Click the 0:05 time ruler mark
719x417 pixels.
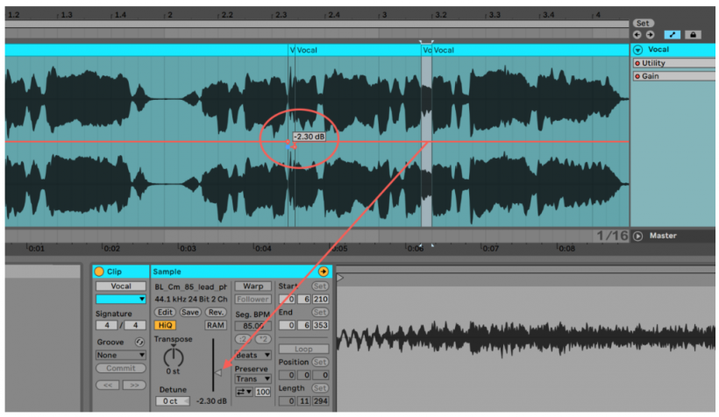click(x=338, y=249)
